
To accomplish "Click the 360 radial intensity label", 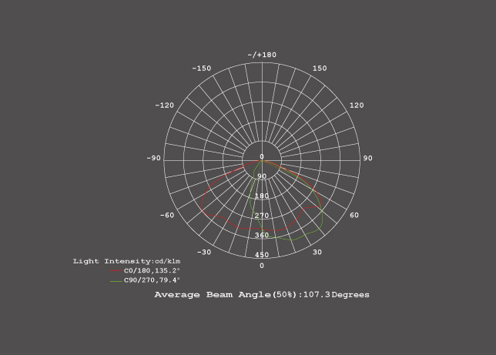I will 262,236.
